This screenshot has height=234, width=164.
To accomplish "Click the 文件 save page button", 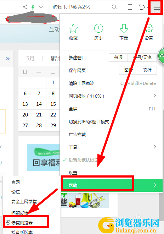I will pyautogui.click(x=147, y=70).
